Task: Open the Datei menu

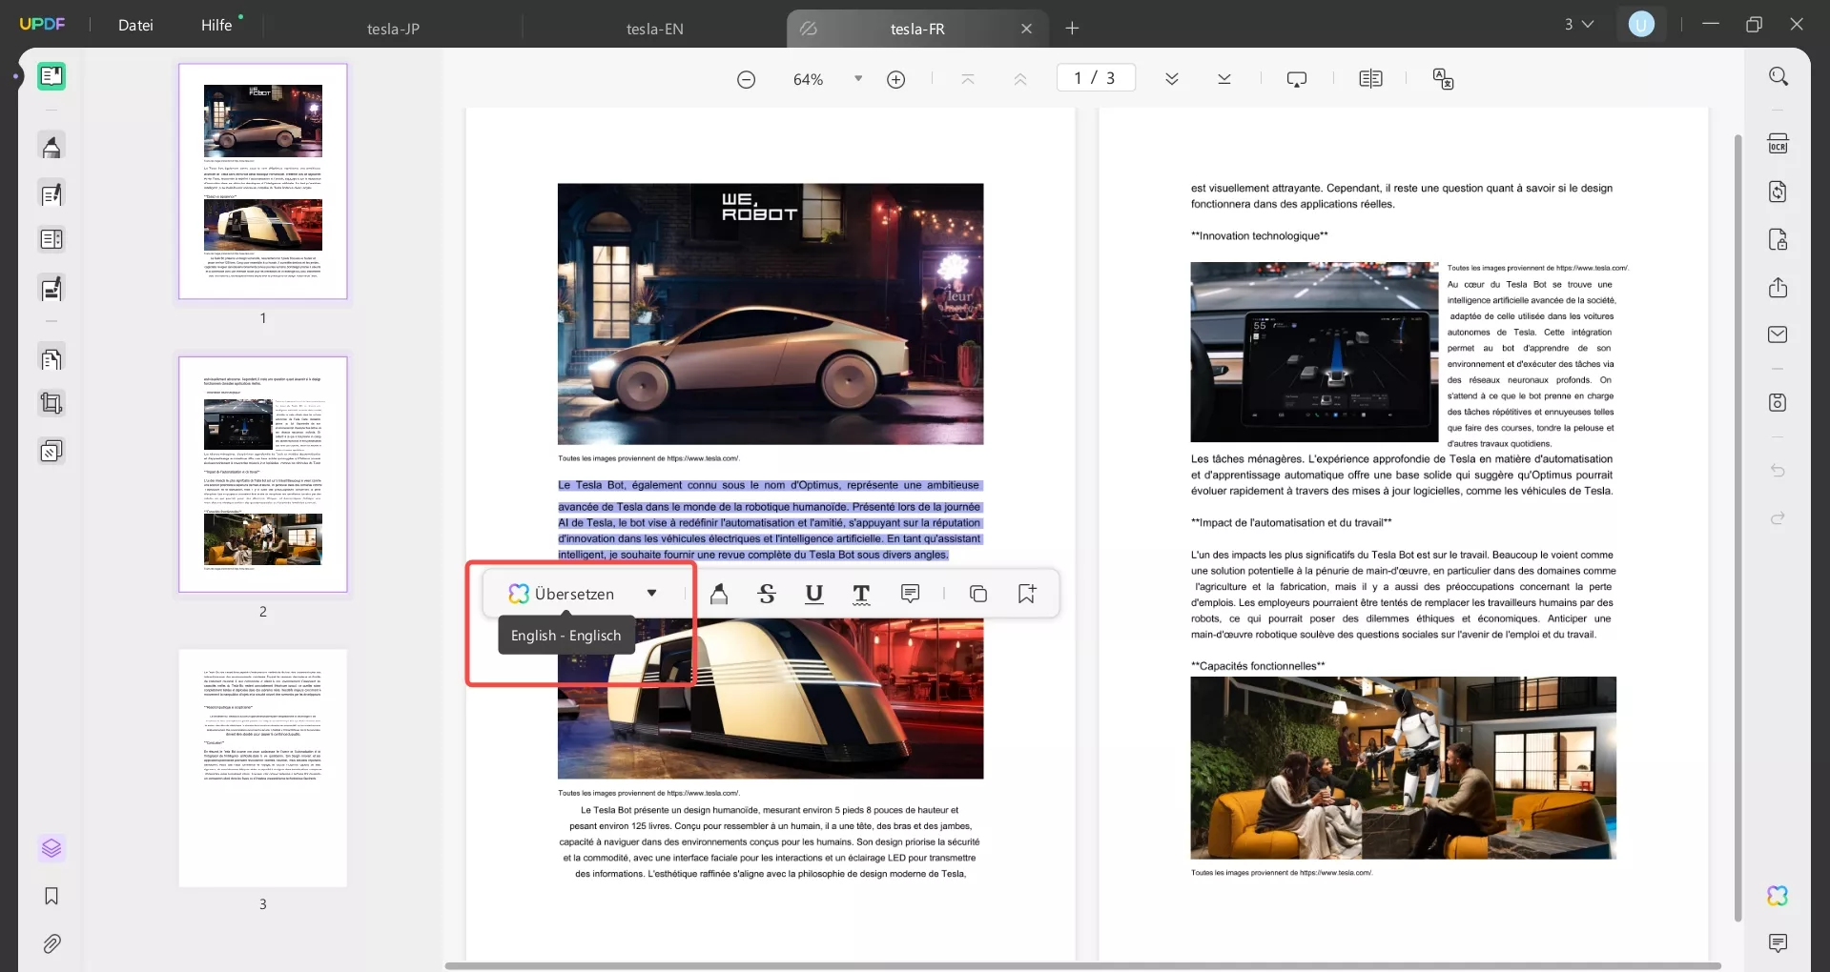Action: point(135,26)
